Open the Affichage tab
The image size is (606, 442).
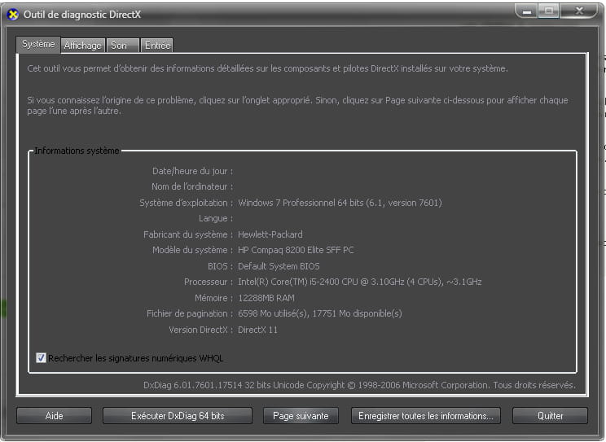pos(83,46)
